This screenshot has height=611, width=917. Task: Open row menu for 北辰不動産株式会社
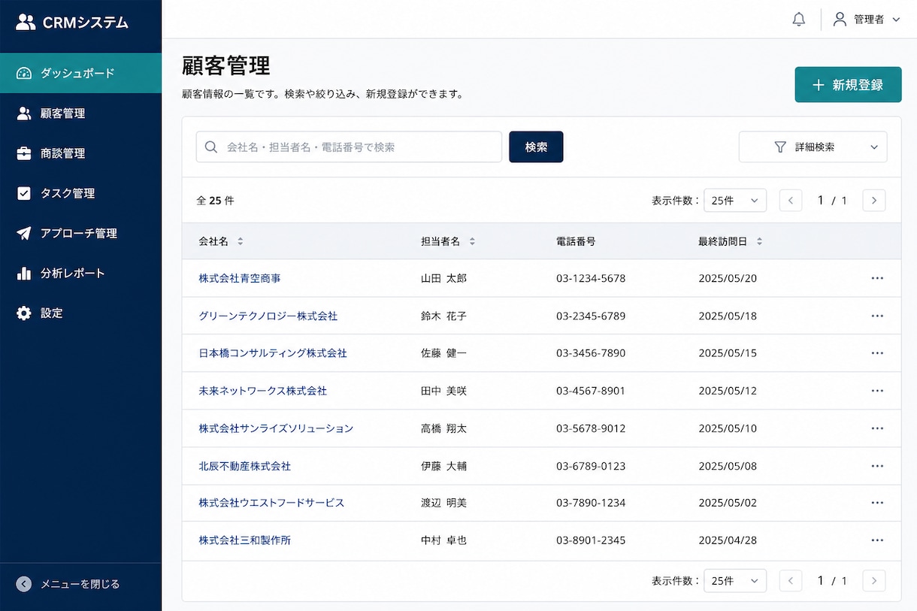tap(877, 466)
